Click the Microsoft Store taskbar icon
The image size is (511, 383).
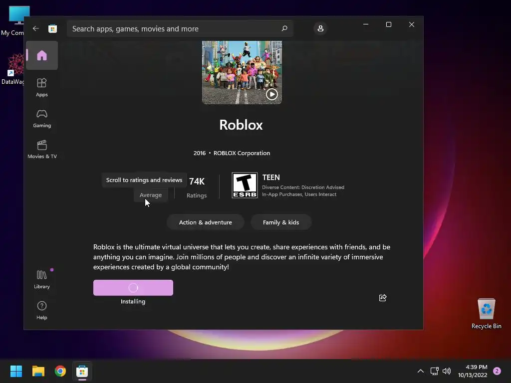point(82,371)
